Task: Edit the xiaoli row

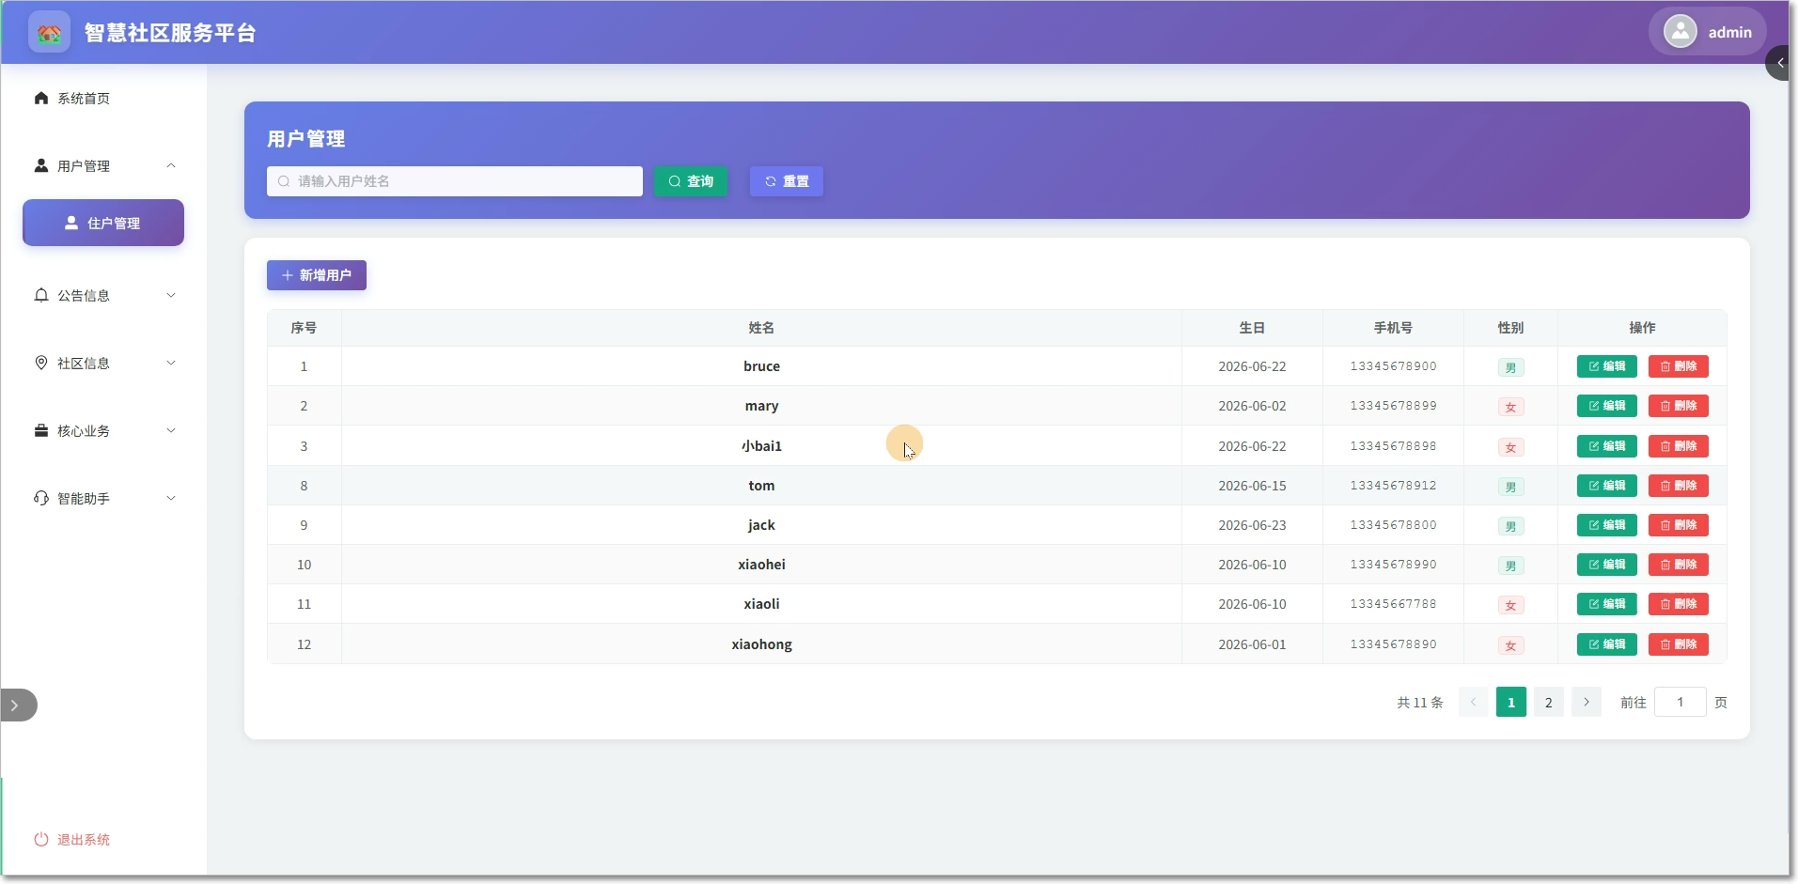Action: 1607,604
